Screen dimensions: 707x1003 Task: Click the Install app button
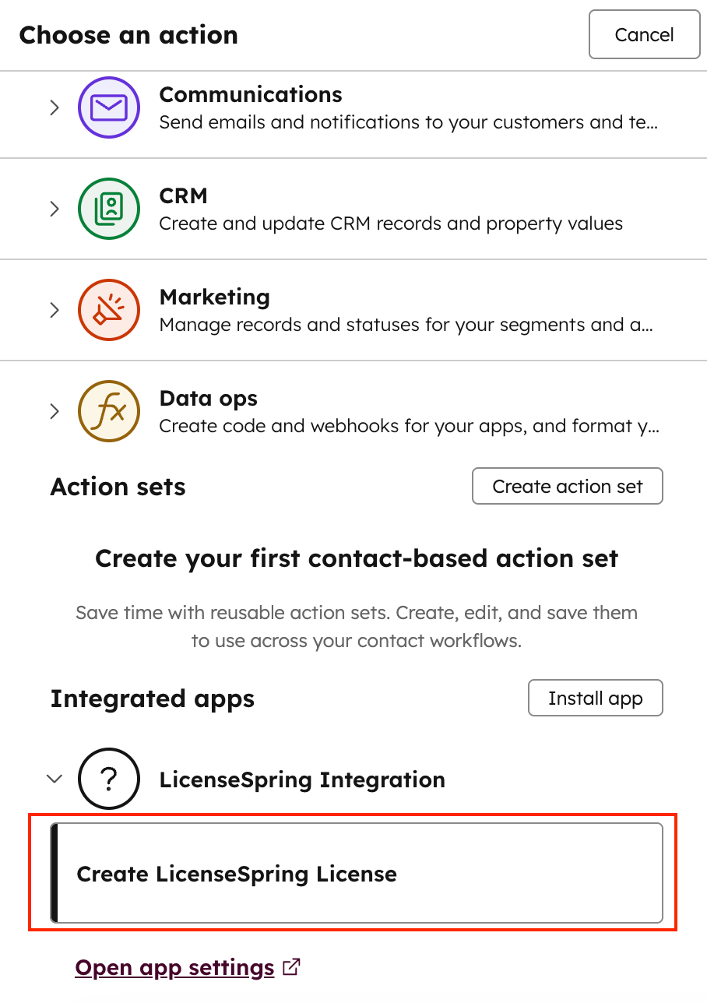coord(595,699)
